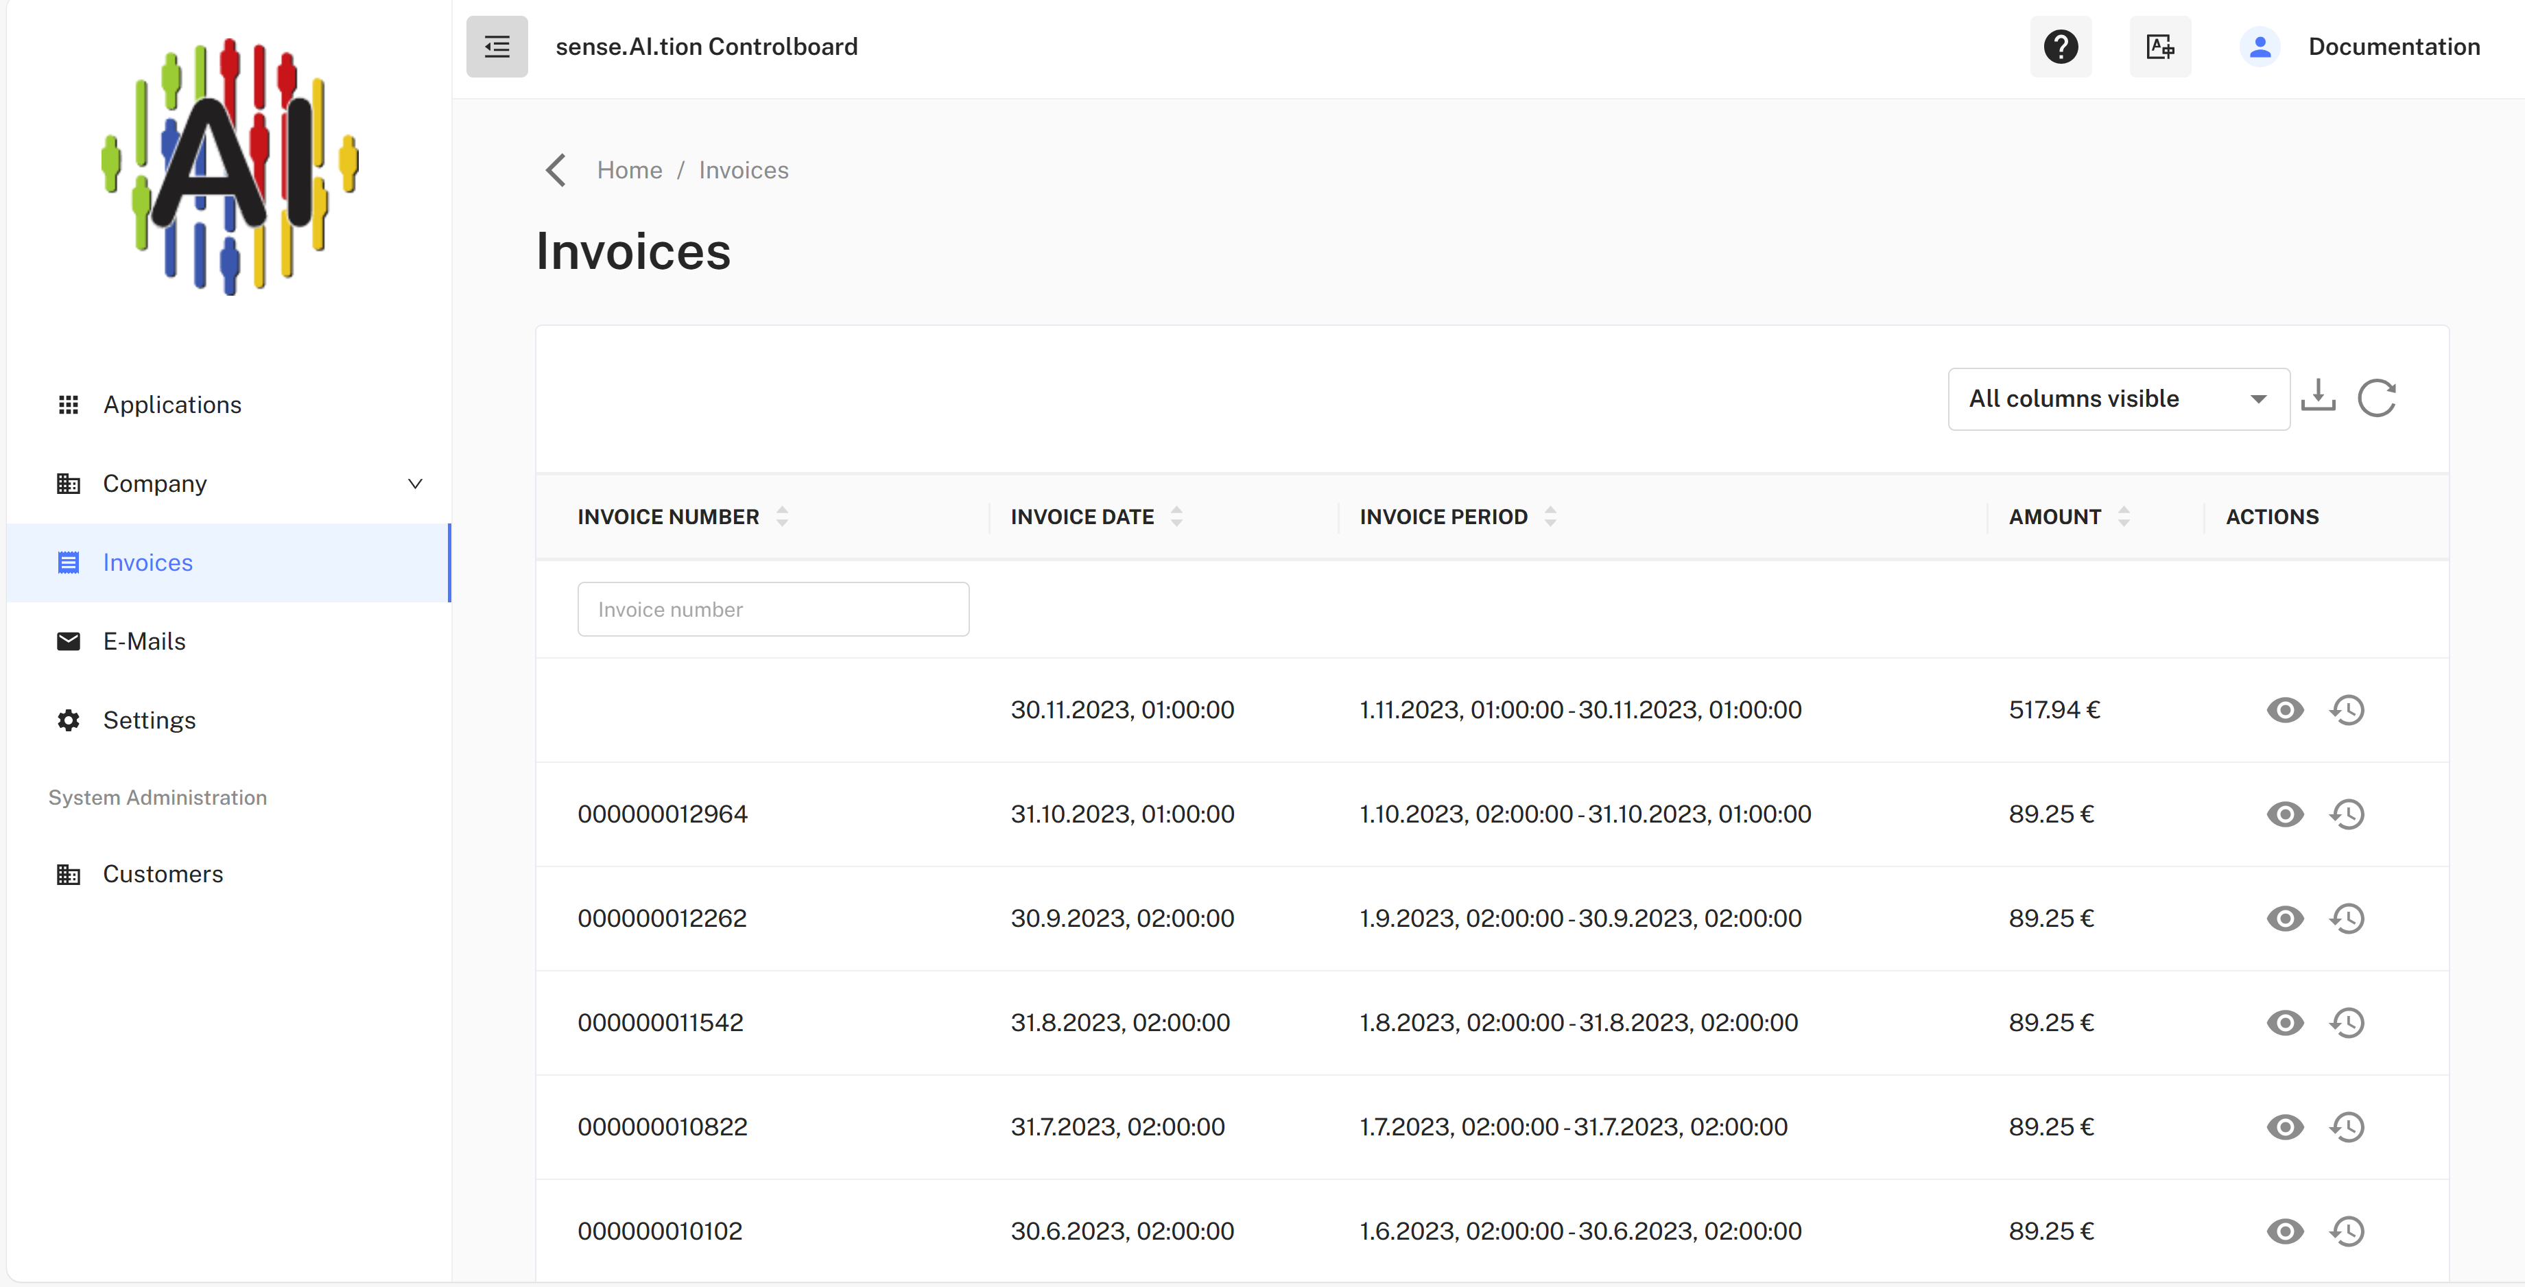View invoice 000000012262 via eye icon
Screen dimensions: 2525x1287
point(2285,919)
